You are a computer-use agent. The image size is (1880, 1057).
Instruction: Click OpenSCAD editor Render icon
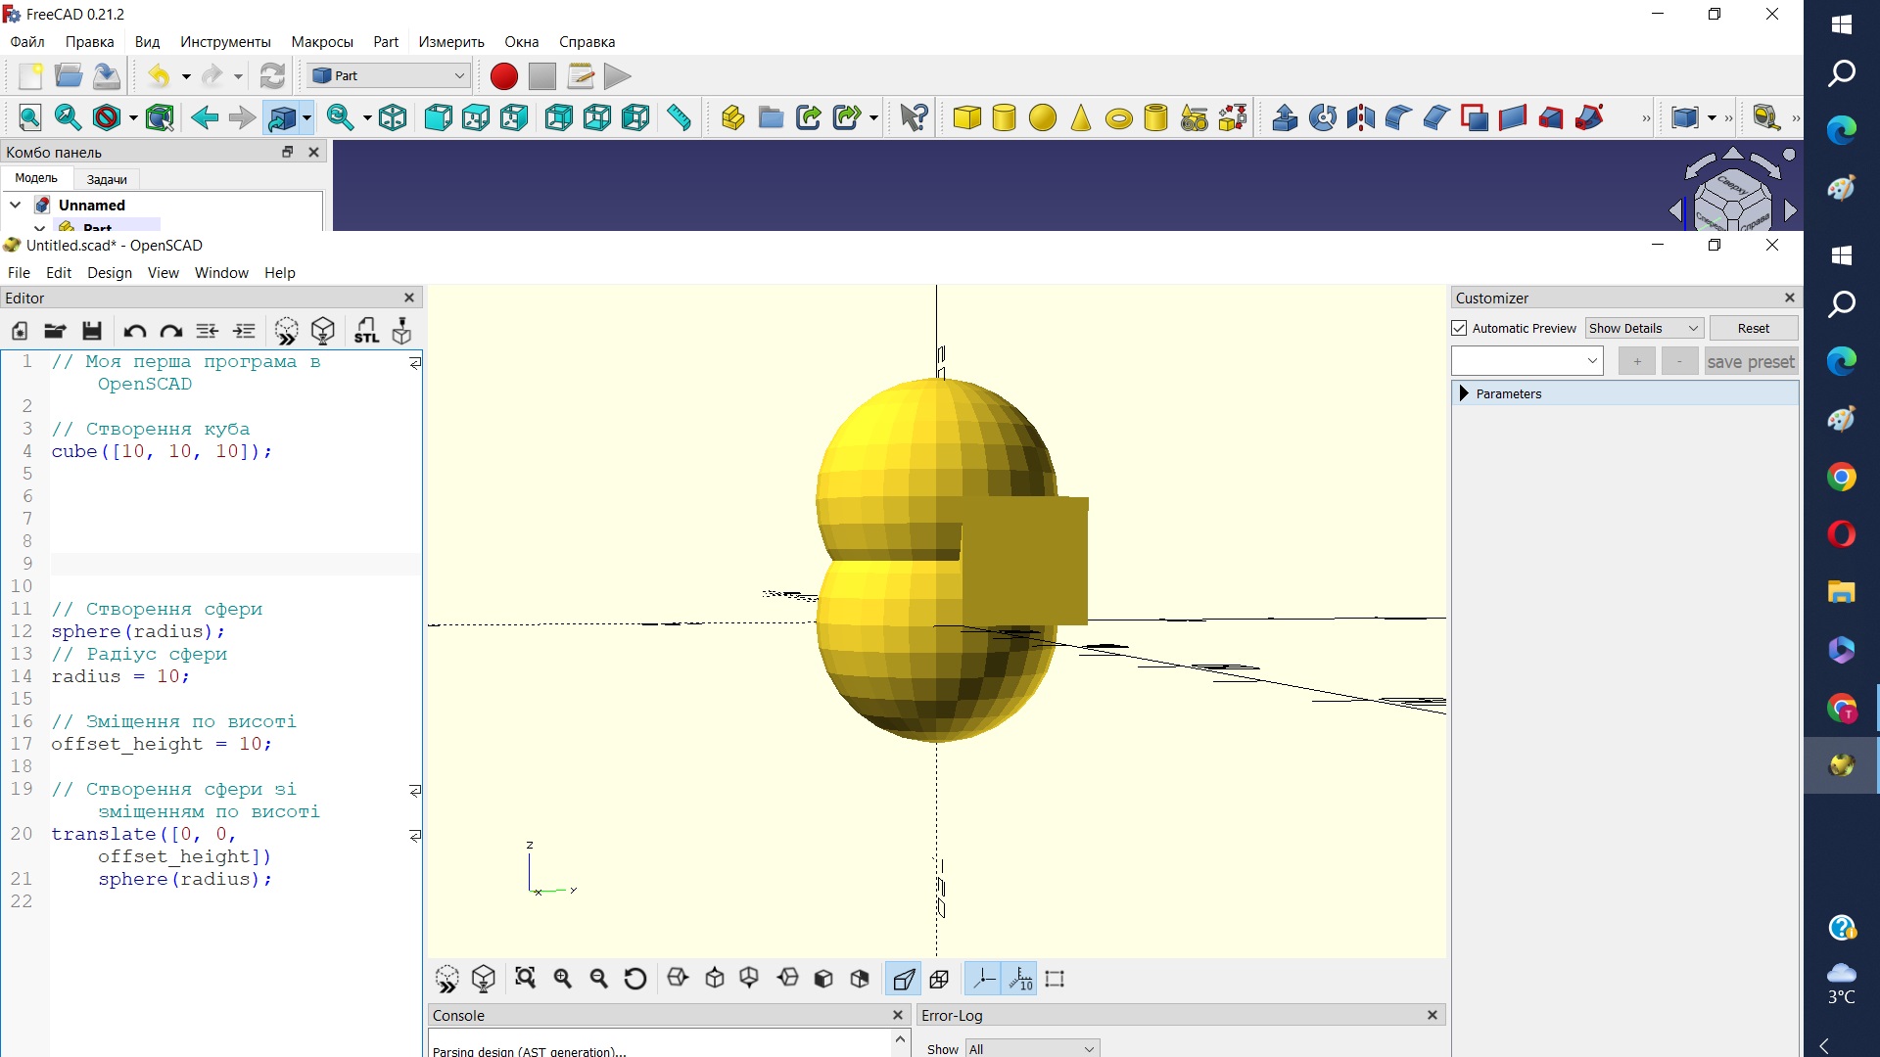coord(323,331)
